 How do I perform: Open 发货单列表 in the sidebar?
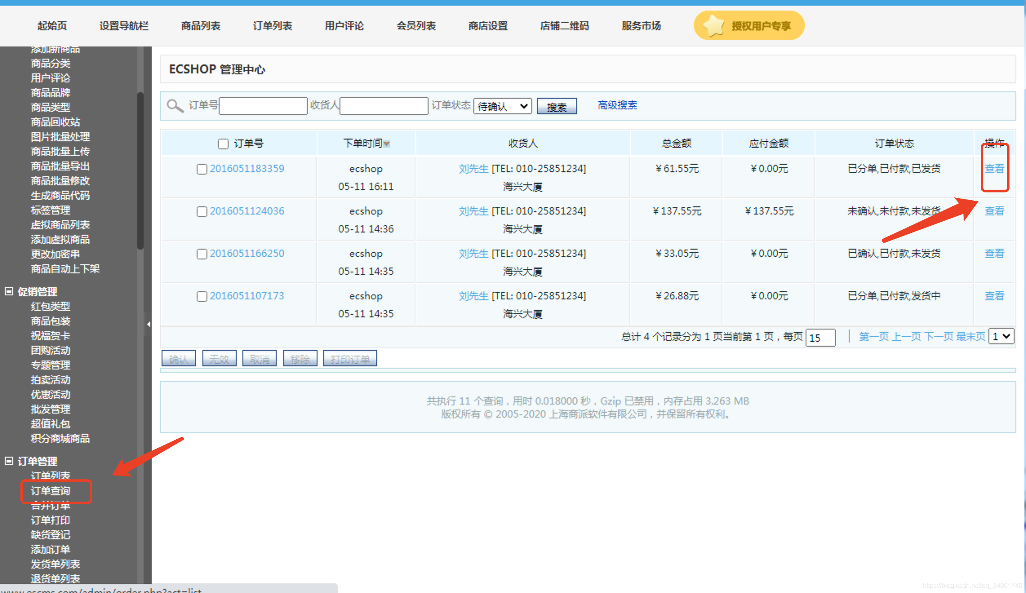(56, 564)
